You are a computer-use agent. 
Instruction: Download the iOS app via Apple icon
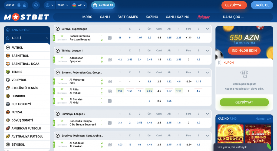[25, 5]
